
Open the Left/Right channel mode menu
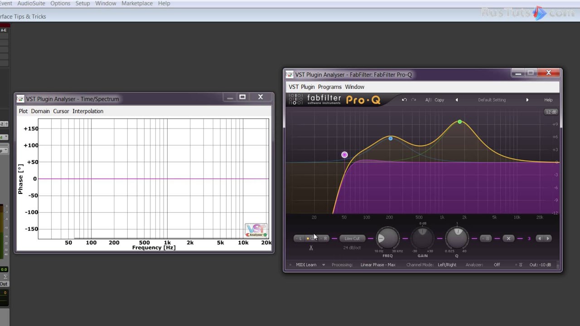click(447, 265)
